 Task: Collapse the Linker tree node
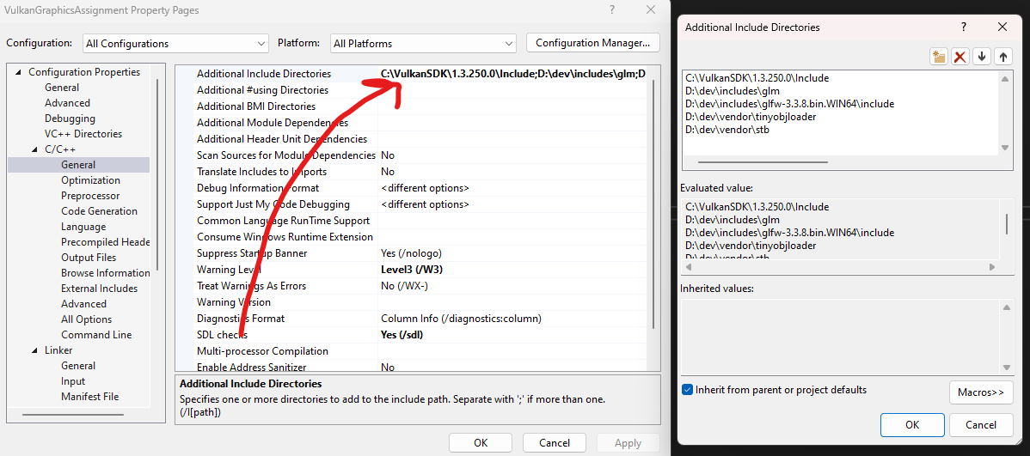[34, 350]
